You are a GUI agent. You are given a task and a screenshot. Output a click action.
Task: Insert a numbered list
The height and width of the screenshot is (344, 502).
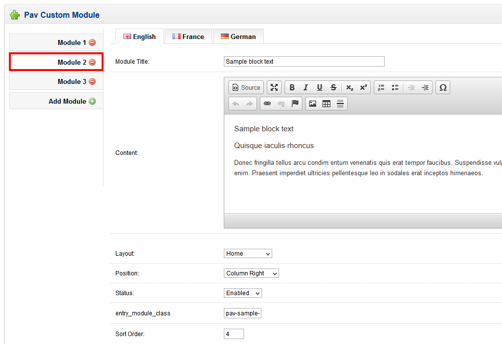381,87
